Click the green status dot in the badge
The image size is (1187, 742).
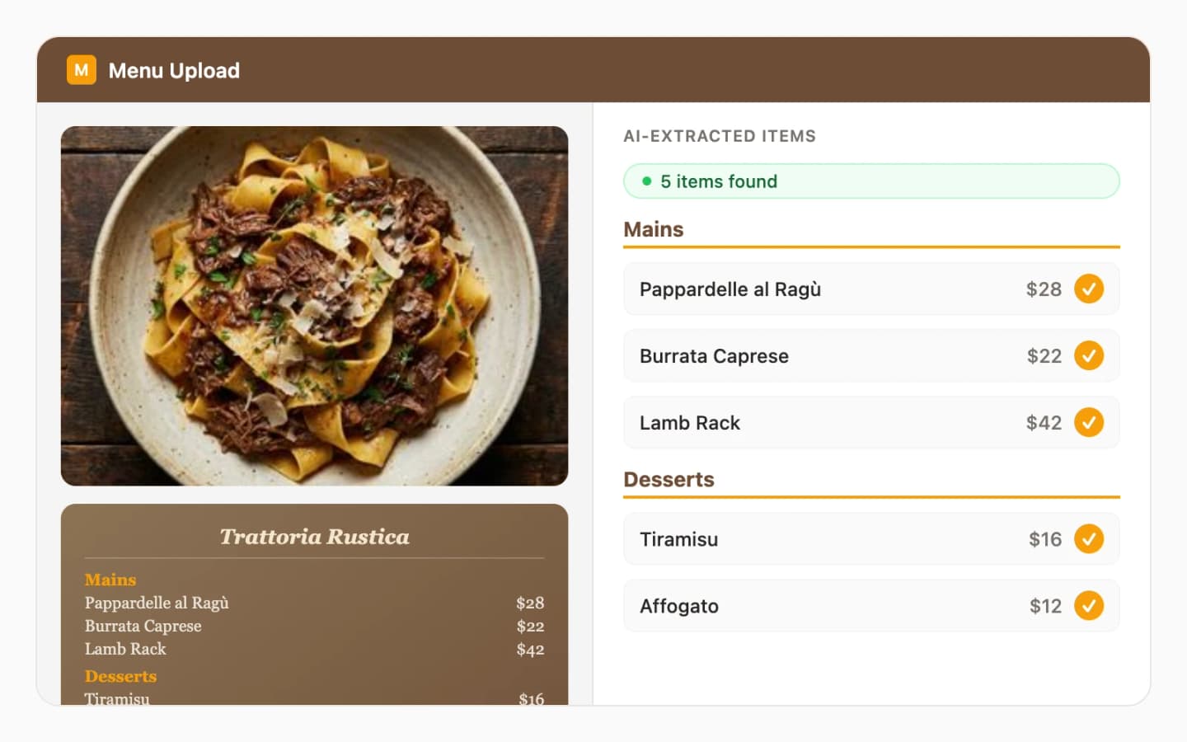click(x=646, y=181)
